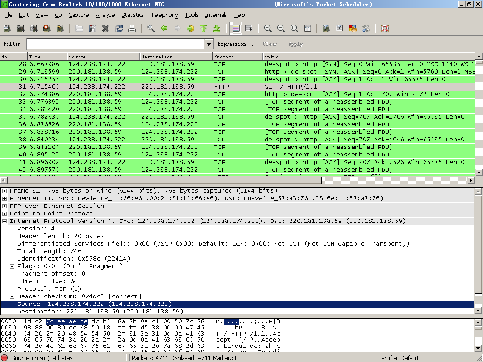Go to packet number icon

(191, 28)
